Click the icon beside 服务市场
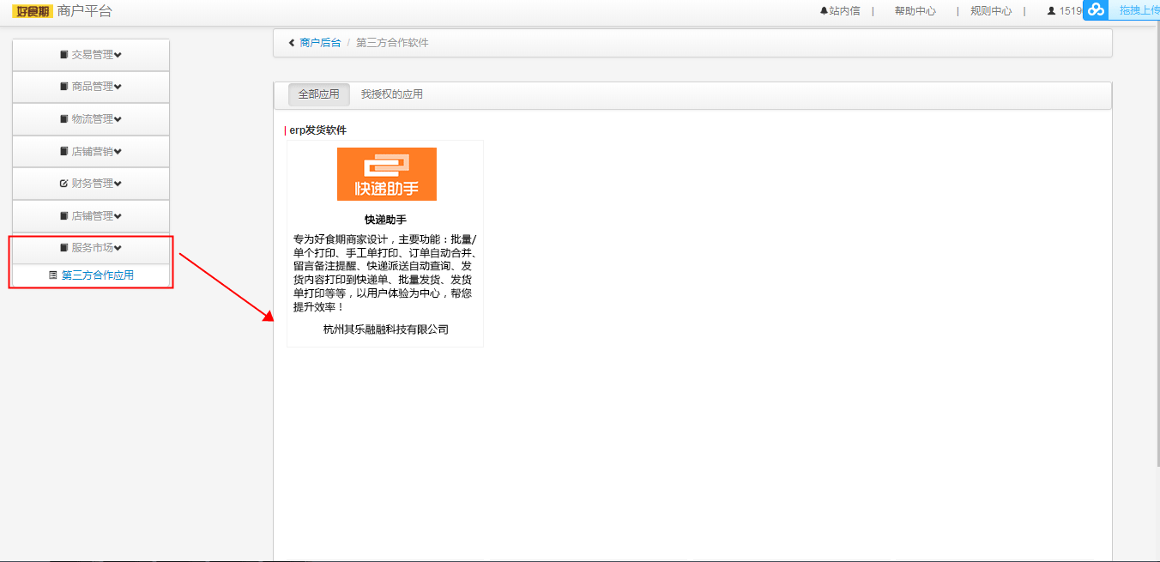Viewport: 1160px width, 562px height. pos(64,248)
